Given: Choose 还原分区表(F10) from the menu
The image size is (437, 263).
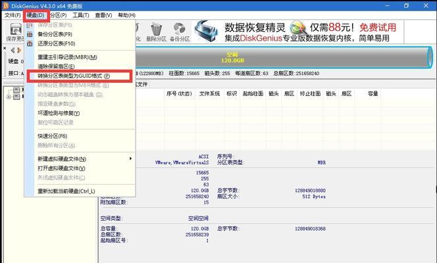Looking at the screenshot, I should pyautogui.click(x=57, y=43).
